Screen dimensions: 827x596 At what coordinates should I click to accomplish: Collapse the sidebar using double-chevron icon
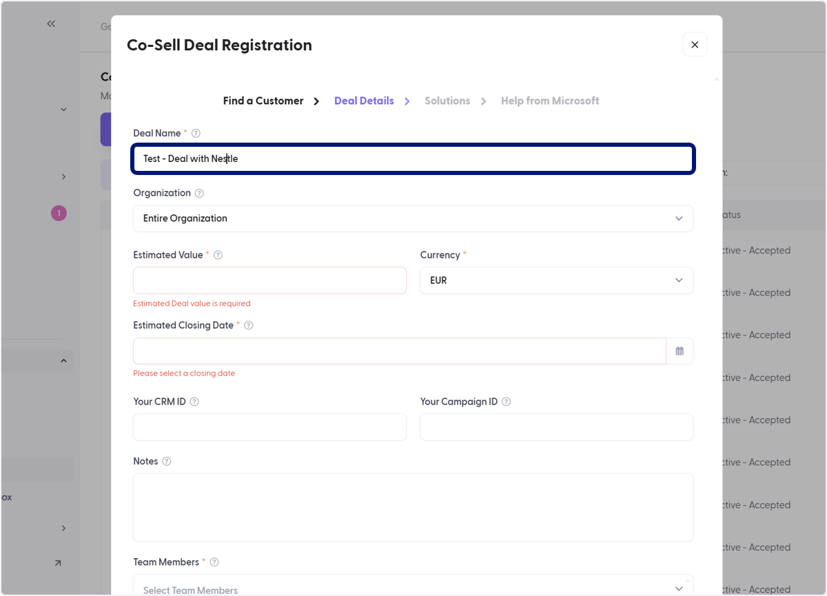(51, 23)
